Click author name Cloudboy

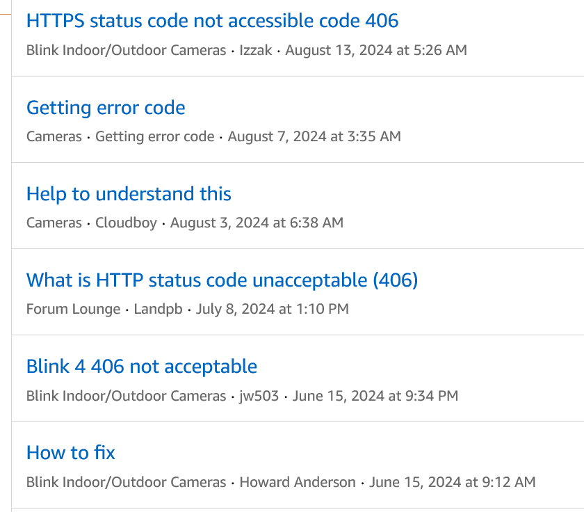coord(126,223)
